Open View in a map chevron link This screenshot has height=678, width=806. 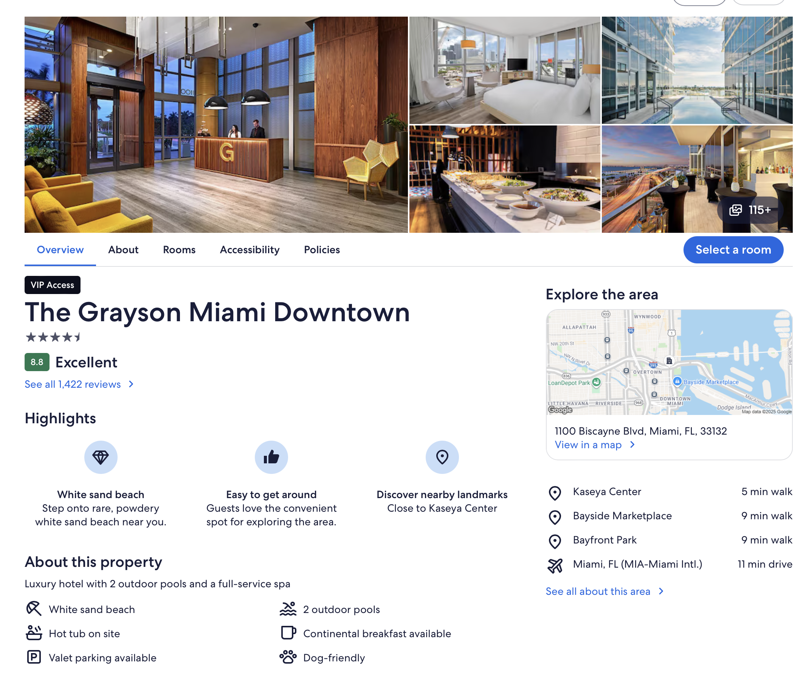point(632,445)
